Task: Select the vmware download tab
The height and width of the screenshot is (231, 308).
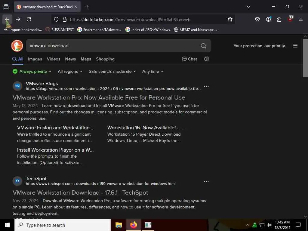Action: tap(47, 7)
